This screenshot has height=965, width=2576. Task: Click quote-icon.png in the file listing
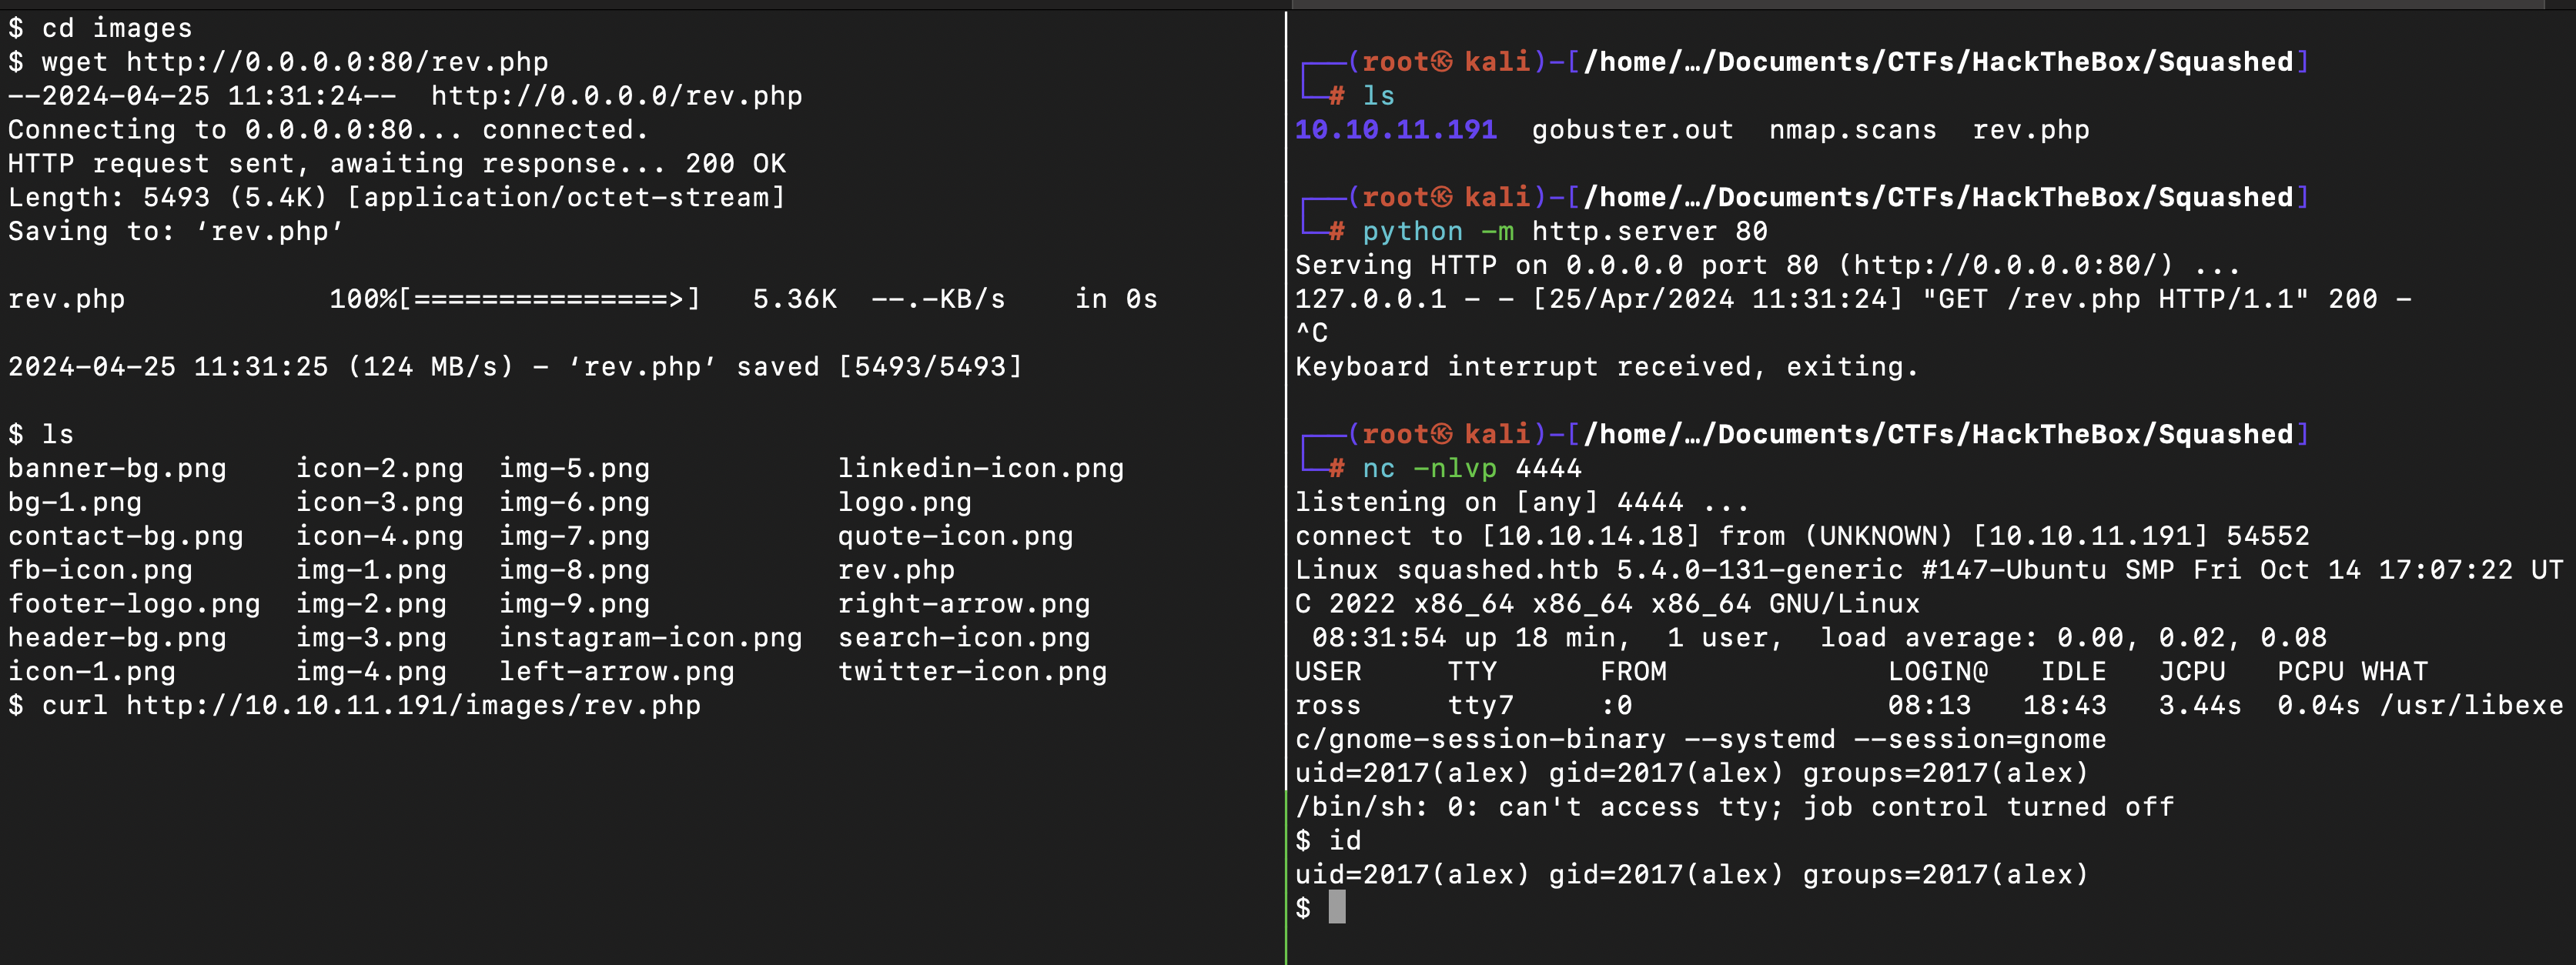tap(956, 537)
